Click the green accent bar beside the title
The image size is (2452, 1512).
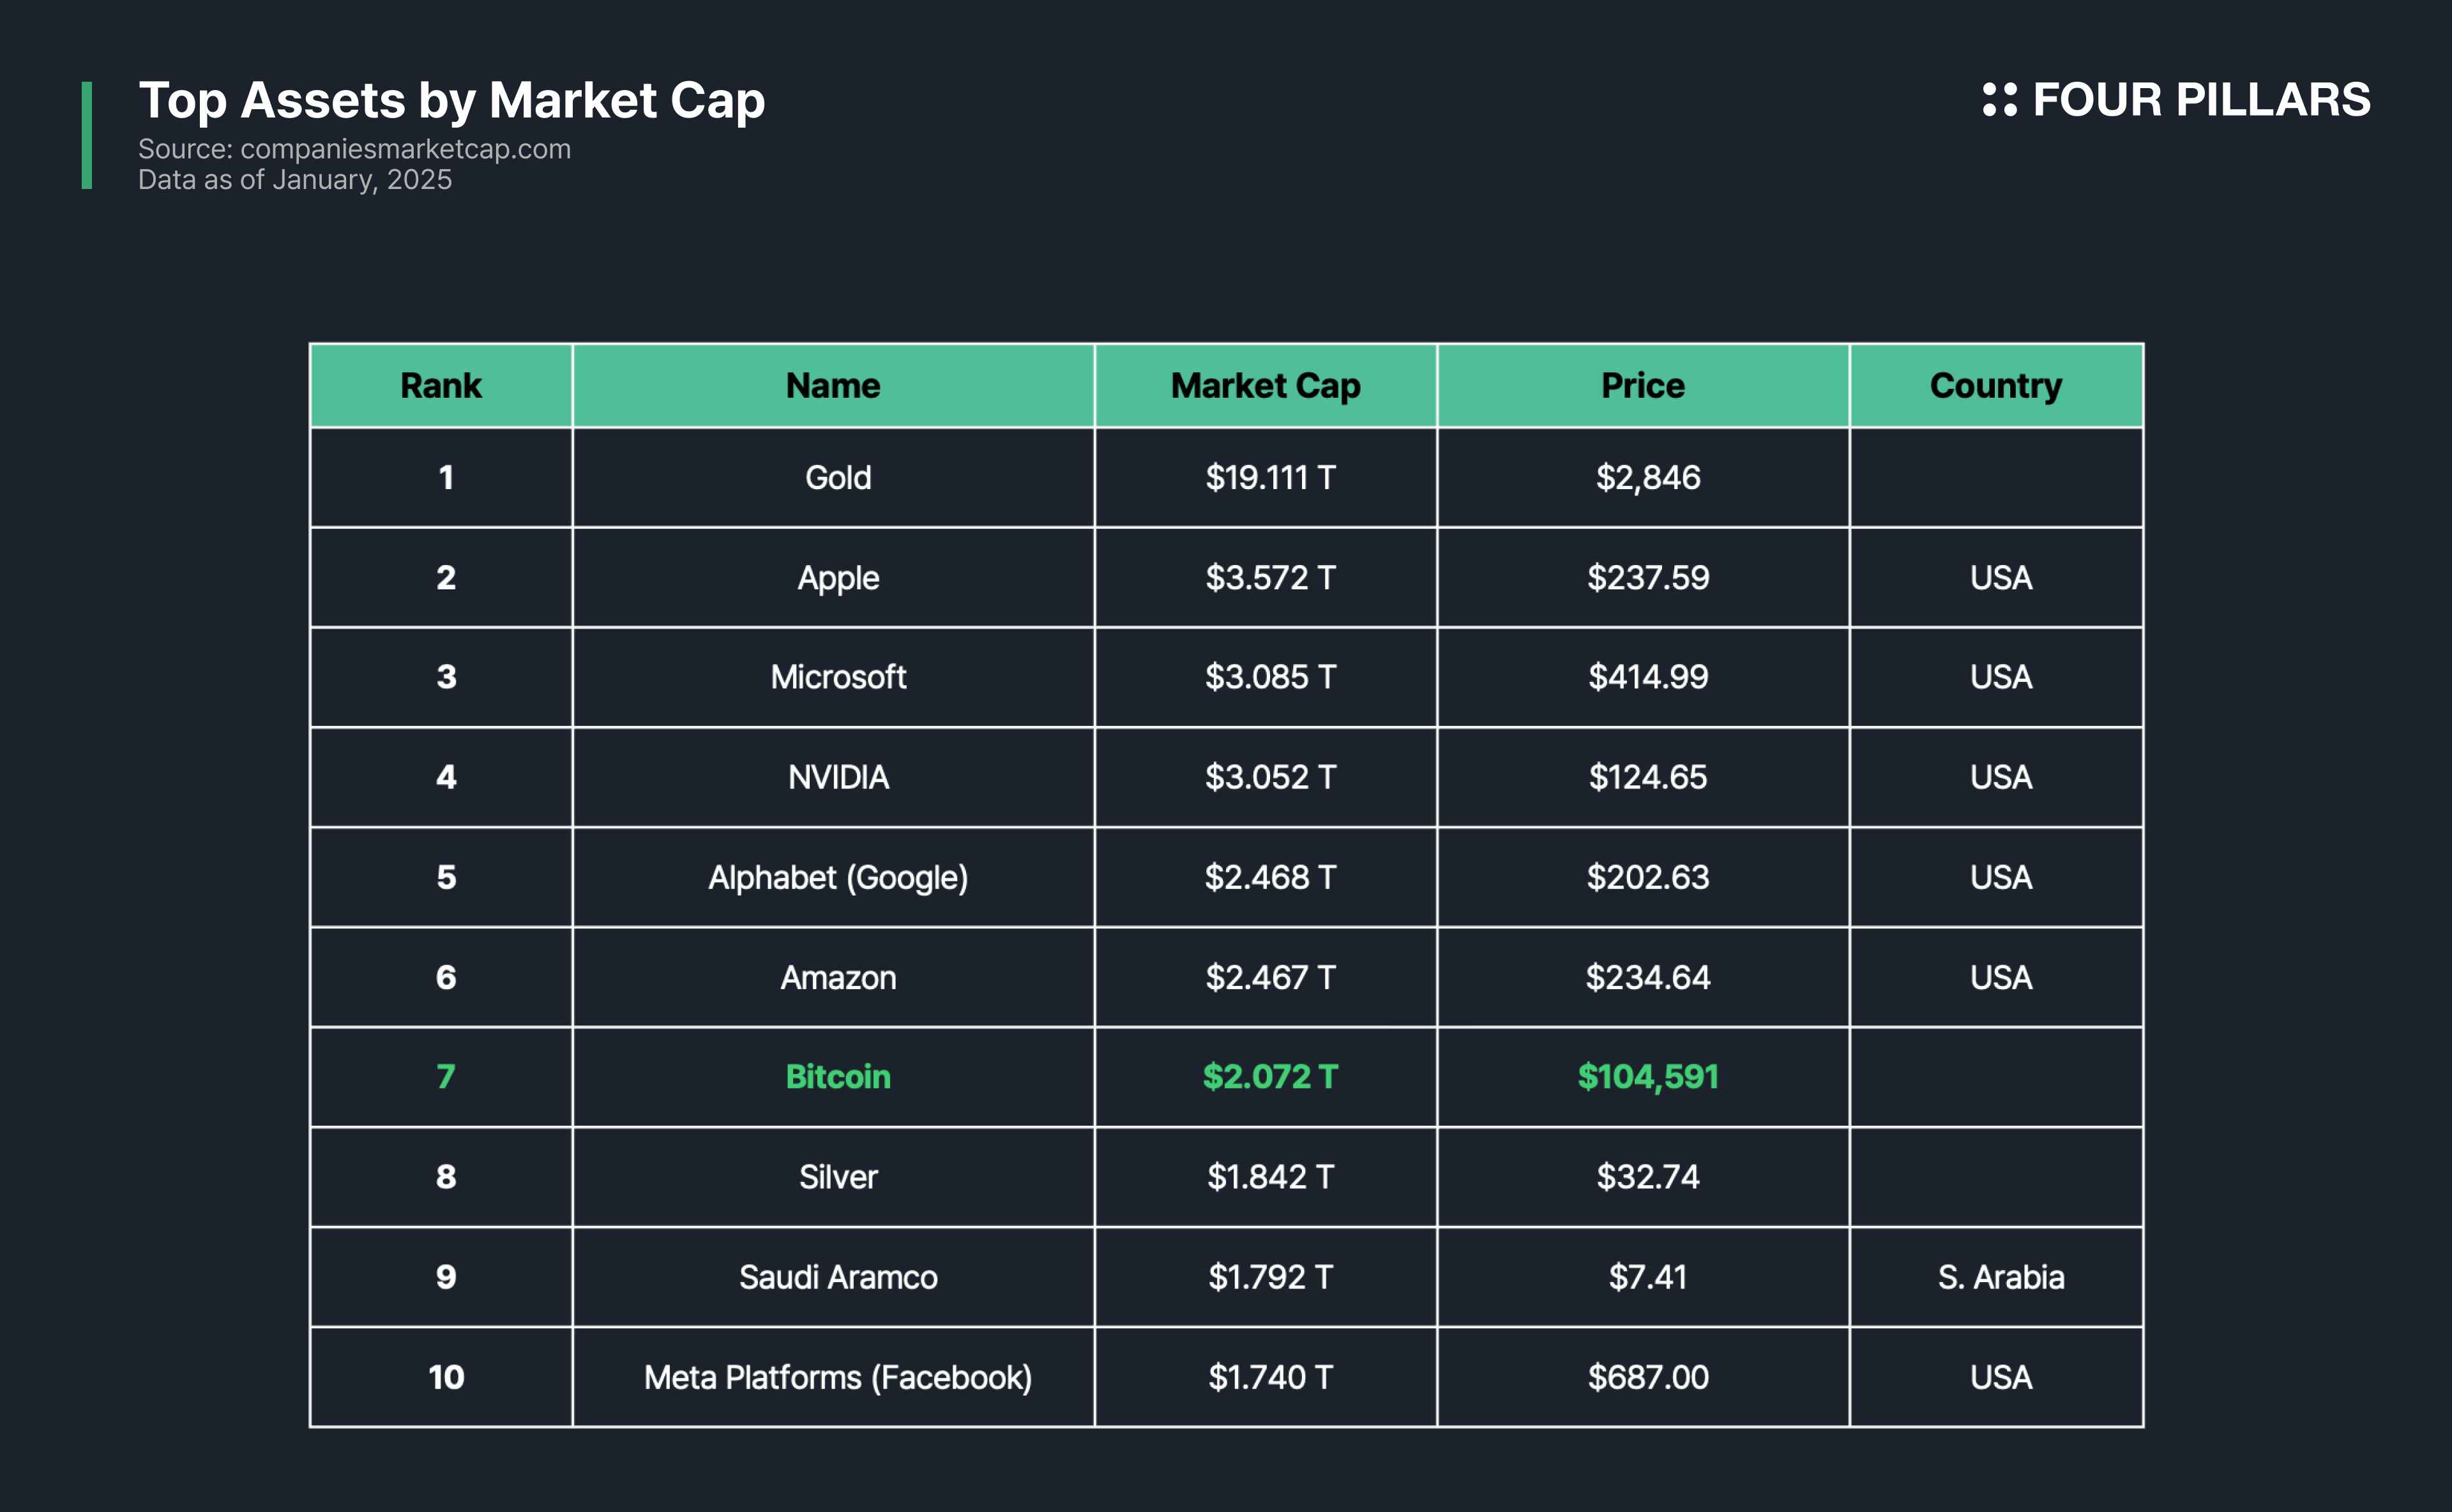click(87, 135)
